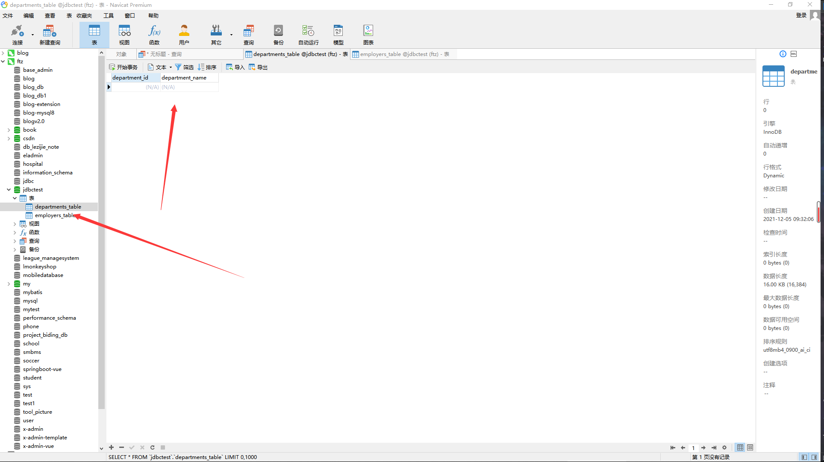Open the page settings gear icon
Screen dimensions: 824x462
coord(724,447)
